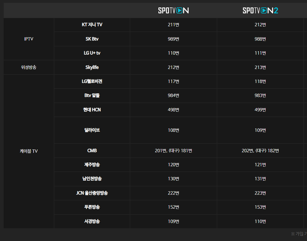Click the Skylife provider row
This screenshot has width=307, height=241.
pos(92,67)
